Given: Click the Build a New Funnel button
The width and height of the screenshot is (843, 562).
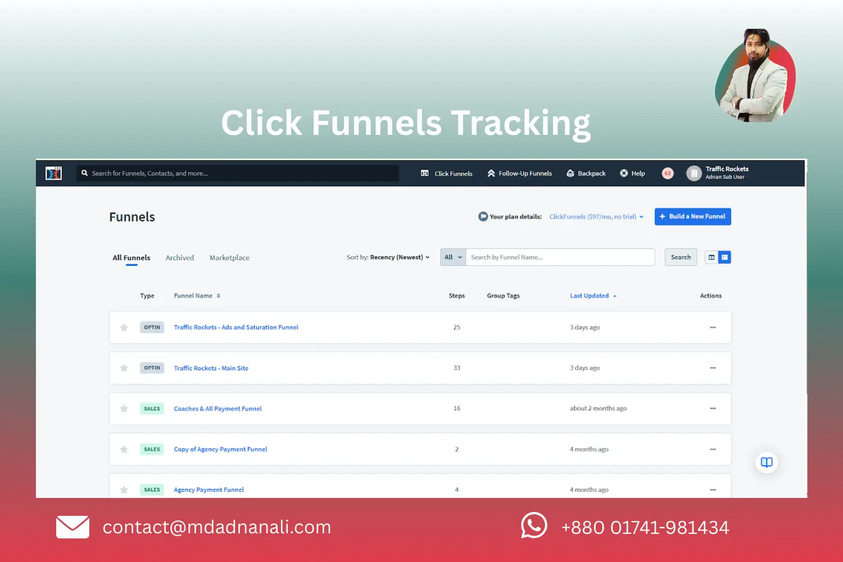Looking at the screenshot, I should 692,216.
